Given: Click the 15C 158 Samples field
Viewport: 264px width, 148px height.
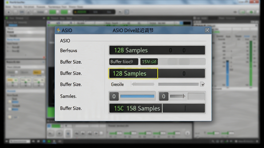Looking at the screenshot, I should (136, 108).
